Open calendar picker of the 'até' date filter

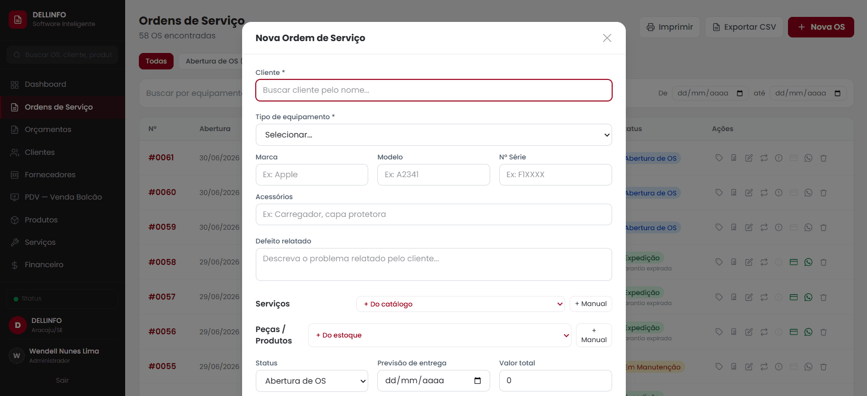pyautogui.click(x=838, y=93)
